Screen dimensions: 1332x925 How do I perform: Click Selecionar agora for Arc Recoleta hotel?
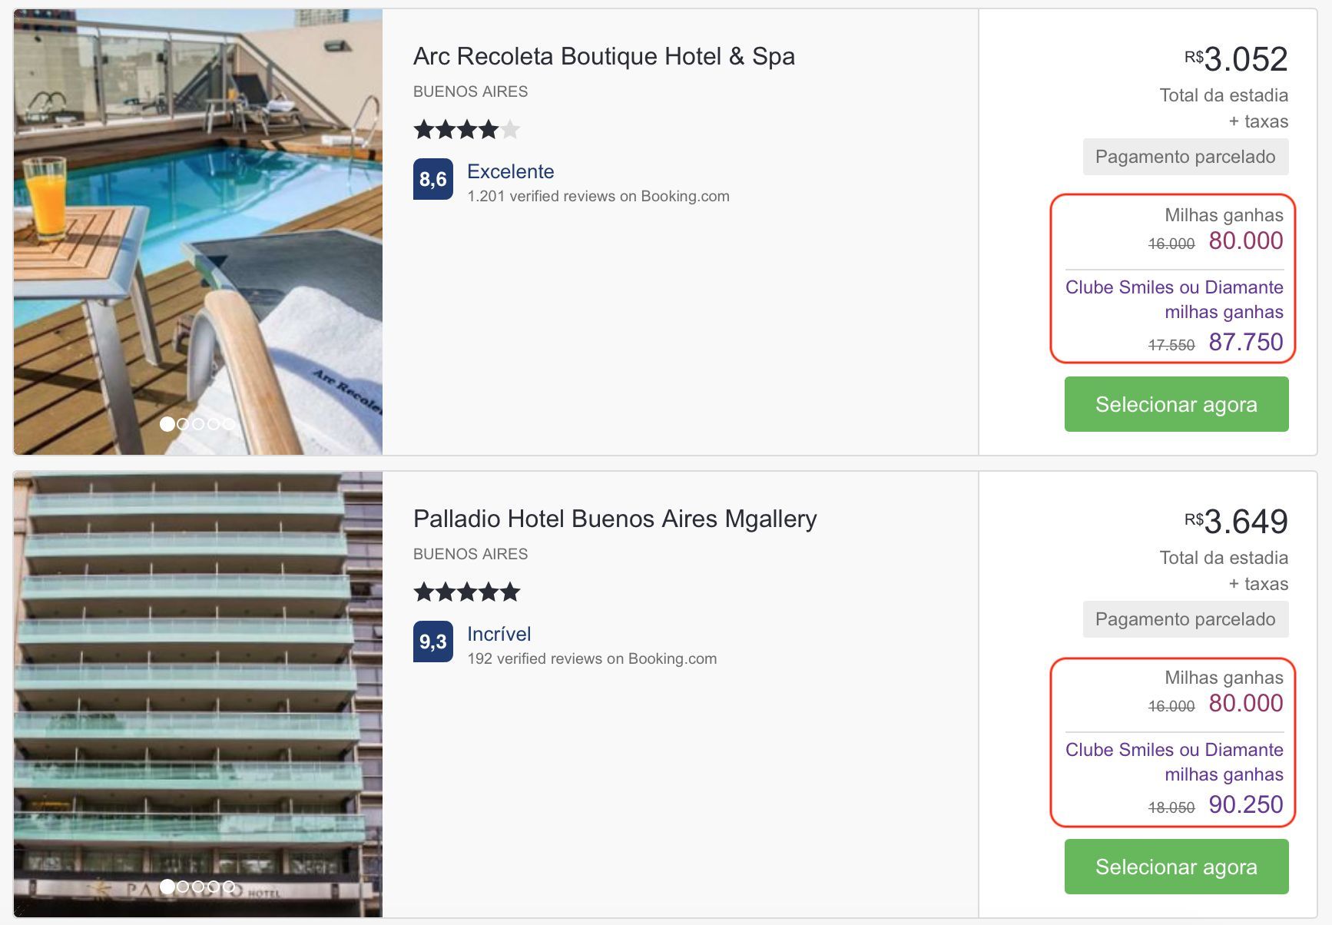click(1176, 404)
